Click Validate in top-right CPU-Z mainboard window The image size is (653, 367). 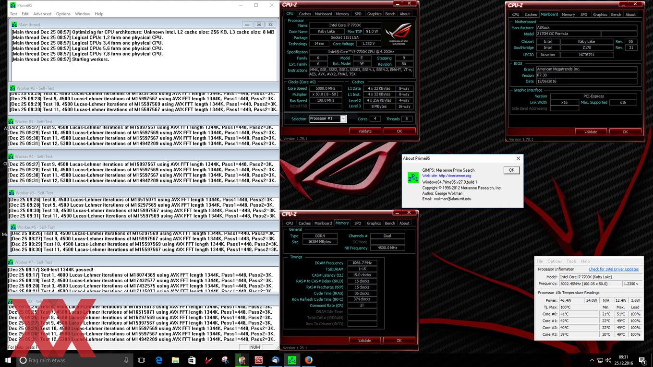tap(591, 131)
